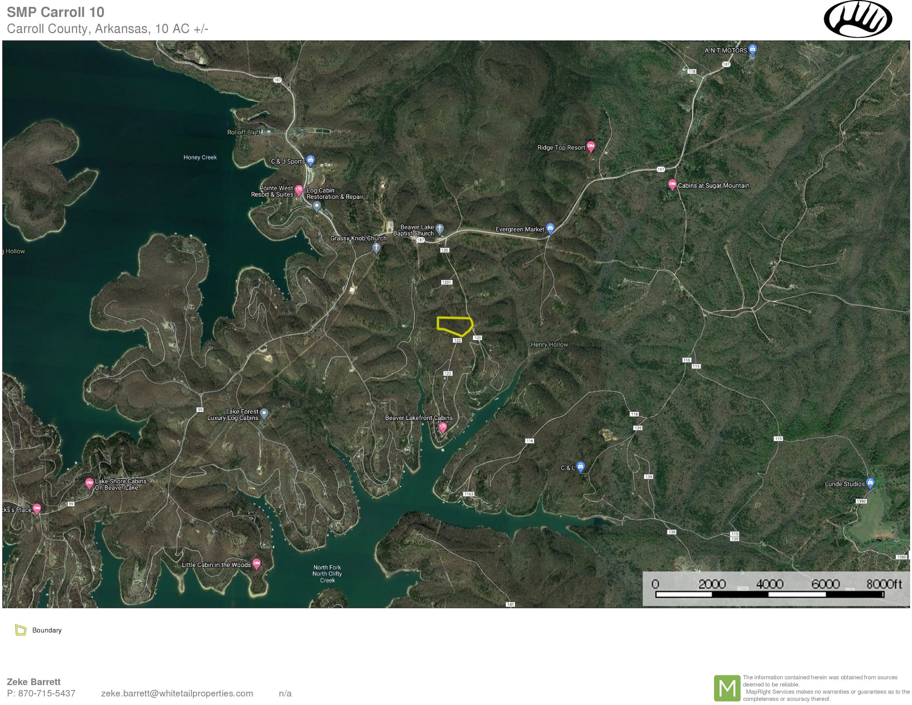The height and width of the screenshot is (705, 912).
Task: Click the Lunde Studios shop pin
Action: pos(870,483)
